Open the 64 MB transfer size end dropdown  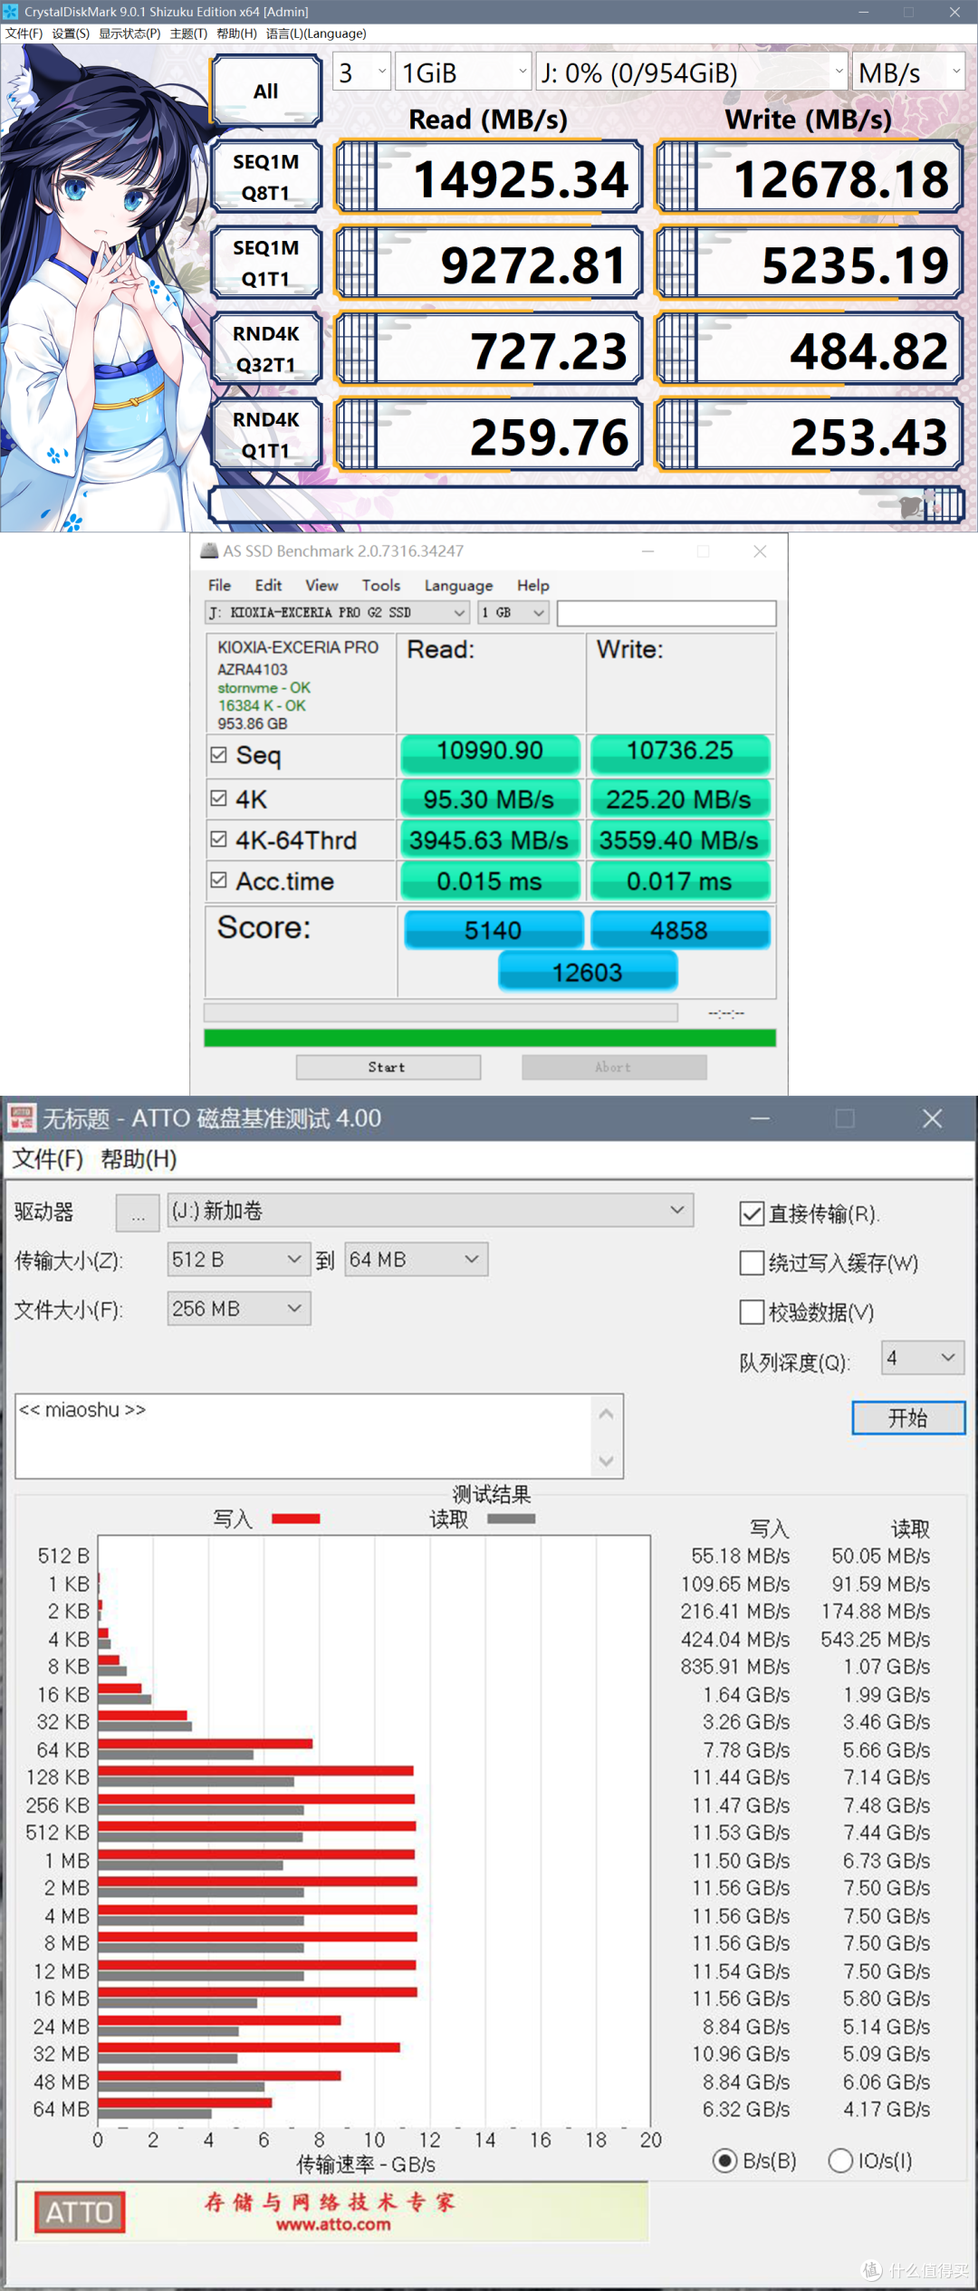tap(417, 1260)
